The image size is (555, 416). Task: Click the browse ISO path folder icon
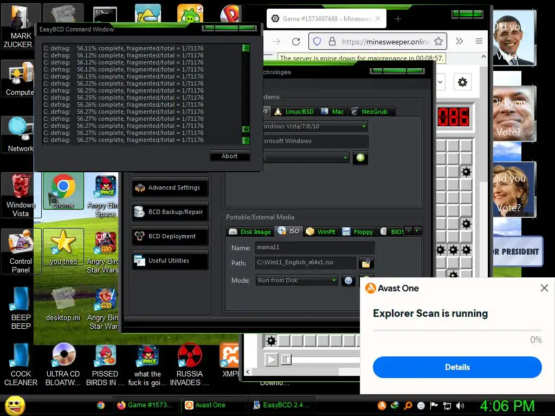[366, 263]
